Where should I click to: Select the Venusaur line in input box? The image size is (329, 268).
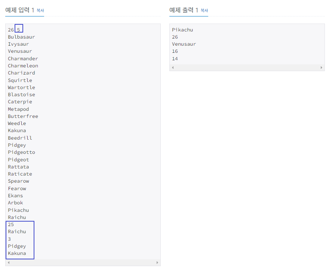click(x=20, y=51)
